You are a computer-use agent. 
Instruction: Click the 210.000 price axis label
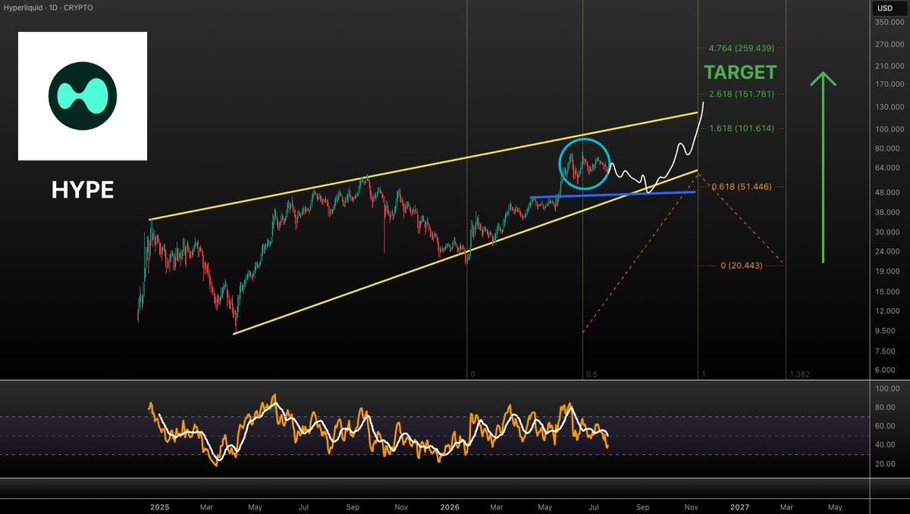(889, 66)
